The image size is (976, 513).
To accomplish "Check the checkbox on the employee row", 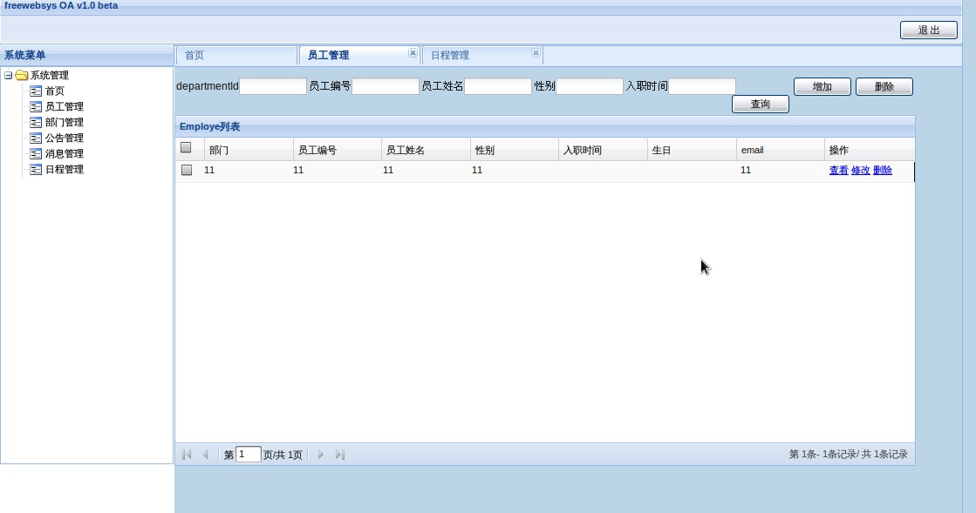I will [187, 170].
